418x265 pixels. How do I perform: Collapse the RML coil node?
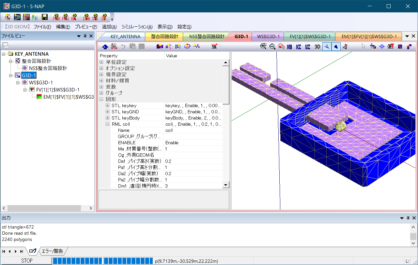pos(107,124)
